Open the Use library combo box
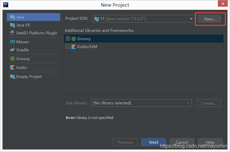Image resolution: width=230 pixels, height=152 pixels. (x=141, y=103)
